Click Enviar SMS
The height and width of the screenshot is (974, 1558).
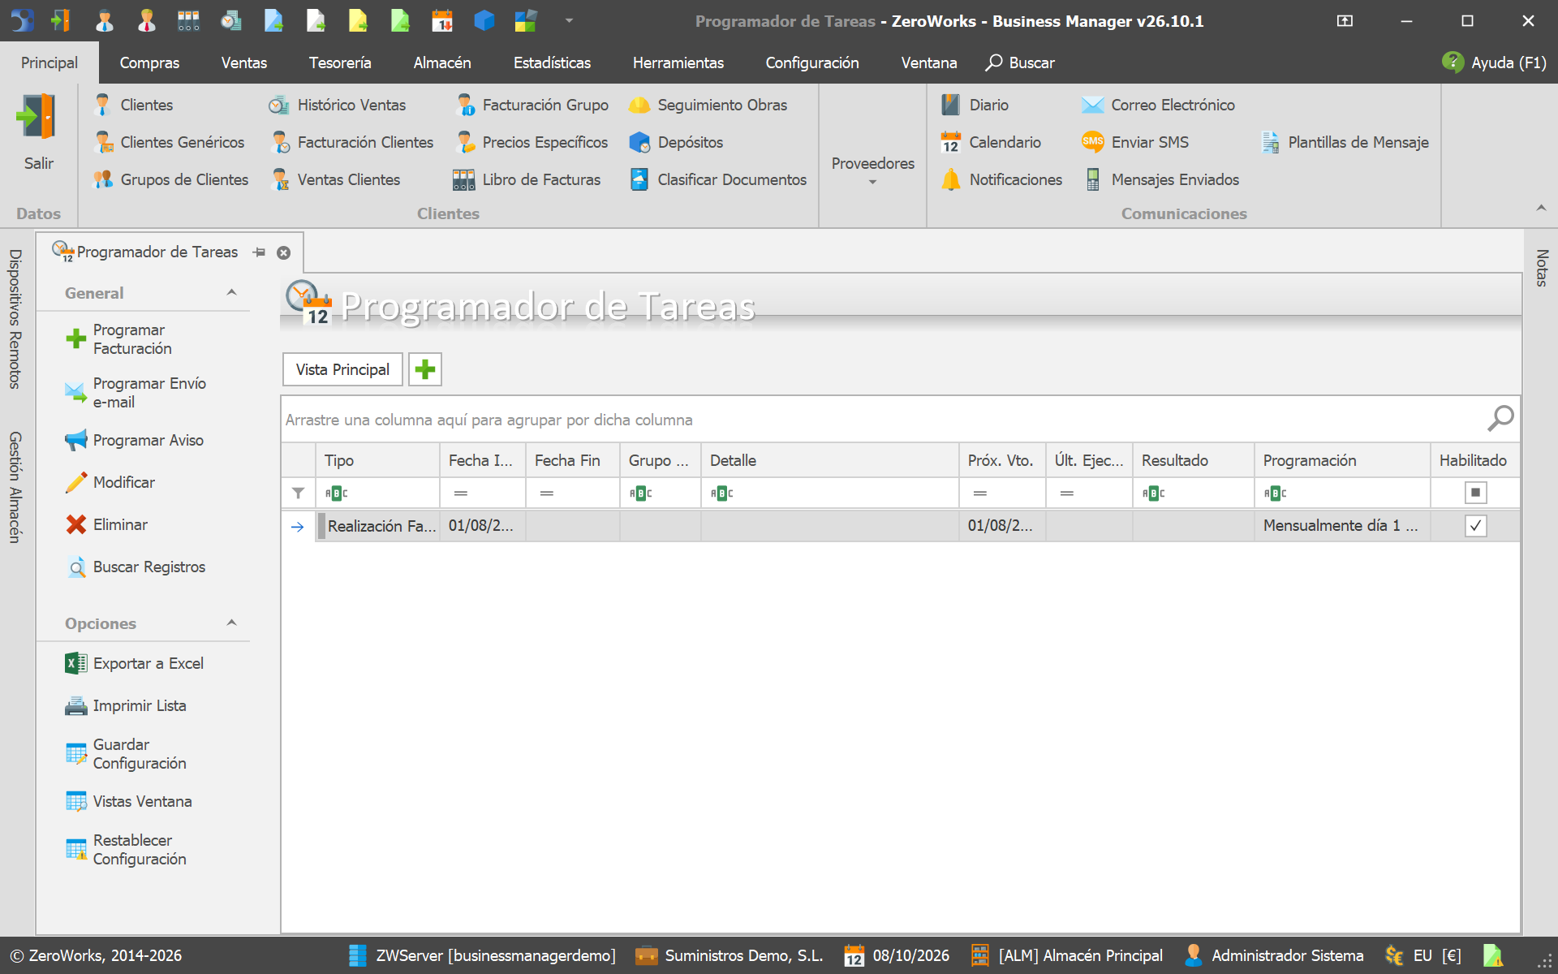(x=1136, y=142)
